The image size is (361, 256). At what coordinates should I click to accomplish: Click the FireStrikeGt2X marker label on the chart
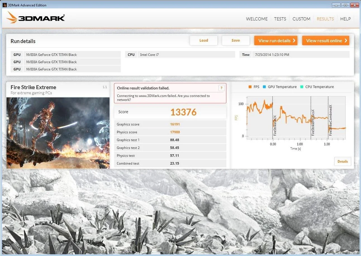click(x=275, y=125)
